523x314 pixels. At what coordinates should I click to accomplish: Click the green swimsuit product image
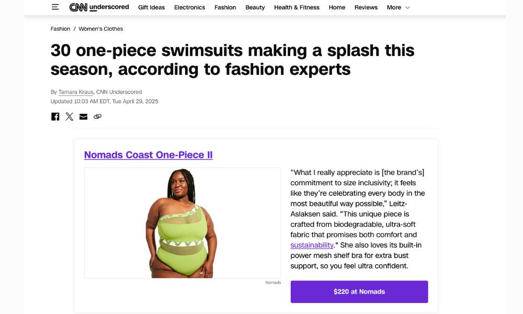pos(183,223)
